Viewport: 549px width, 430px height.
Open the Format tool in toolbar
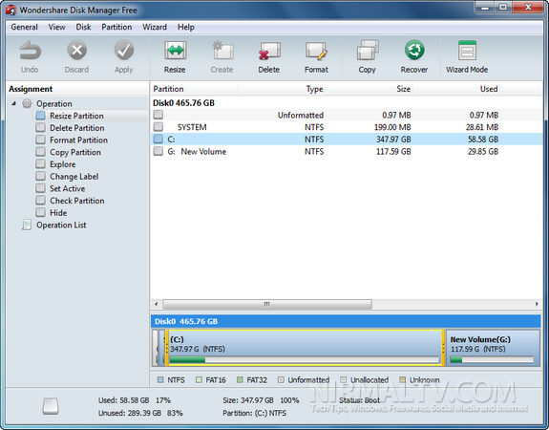click(x=317, y=51)
